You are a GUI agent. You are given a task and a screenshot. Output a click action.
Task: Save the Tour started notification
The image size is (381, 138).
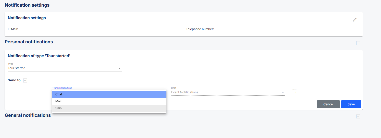click(x=351, y=104)
